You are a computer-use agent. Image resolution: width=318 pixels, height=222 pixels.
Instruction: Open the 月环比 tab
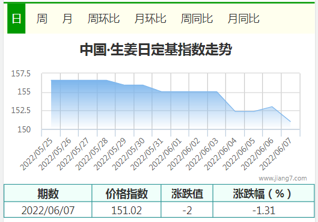150,19
